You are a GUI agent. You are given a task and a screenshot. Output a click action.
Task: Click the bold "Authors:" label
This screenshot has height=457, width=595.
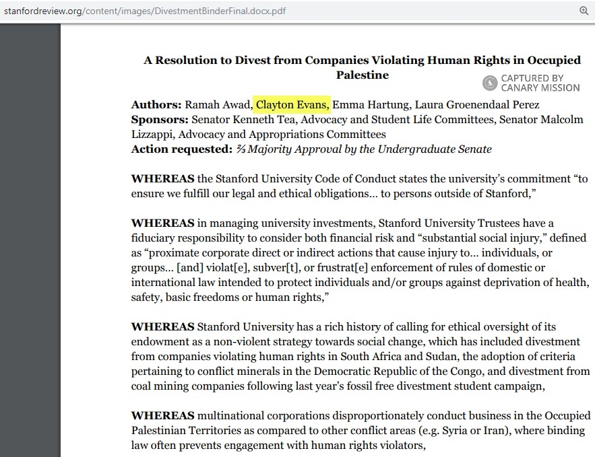click(156, 105)
